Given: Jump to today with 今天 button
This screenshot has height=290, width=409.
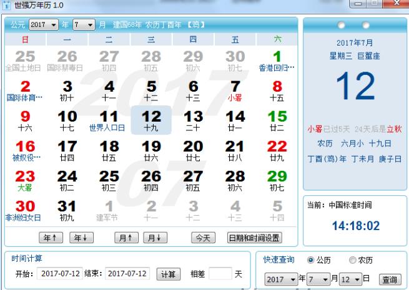Looking at the screenshot, I should pos(203,238).
